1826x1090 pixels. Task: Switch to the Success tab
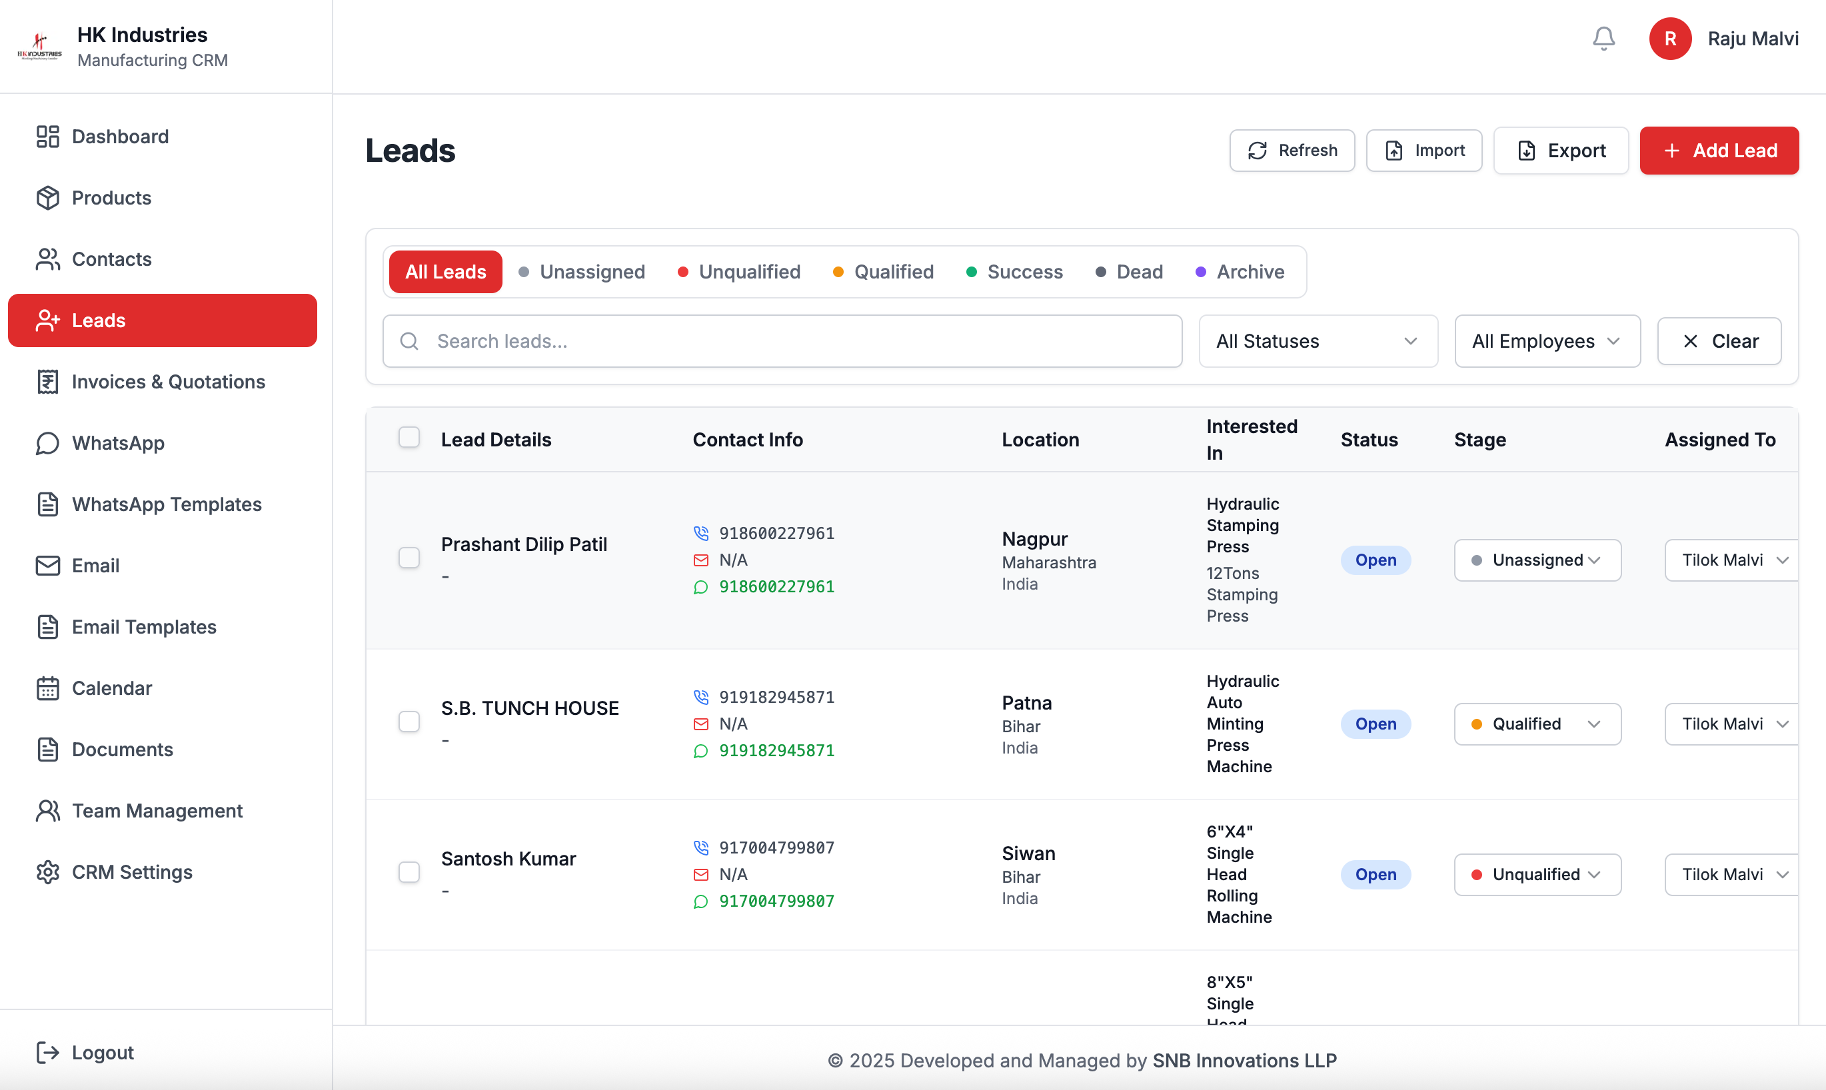tap(1014, 272)
